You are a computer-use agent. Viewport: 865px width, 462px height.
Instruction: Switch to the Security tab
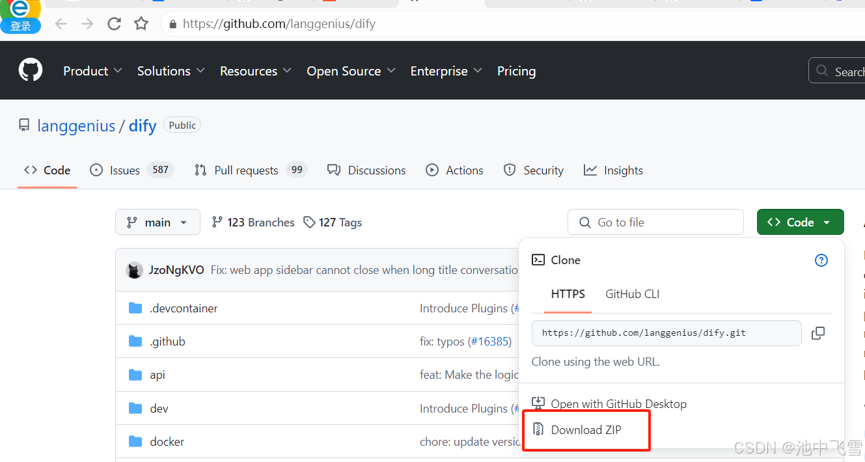(x=534, y=170)
